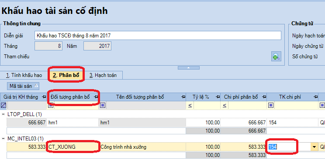Pin the Tên đối tượng phân bổ column
Viewport: 325px width, 160px height.
(x=183, y=97)
